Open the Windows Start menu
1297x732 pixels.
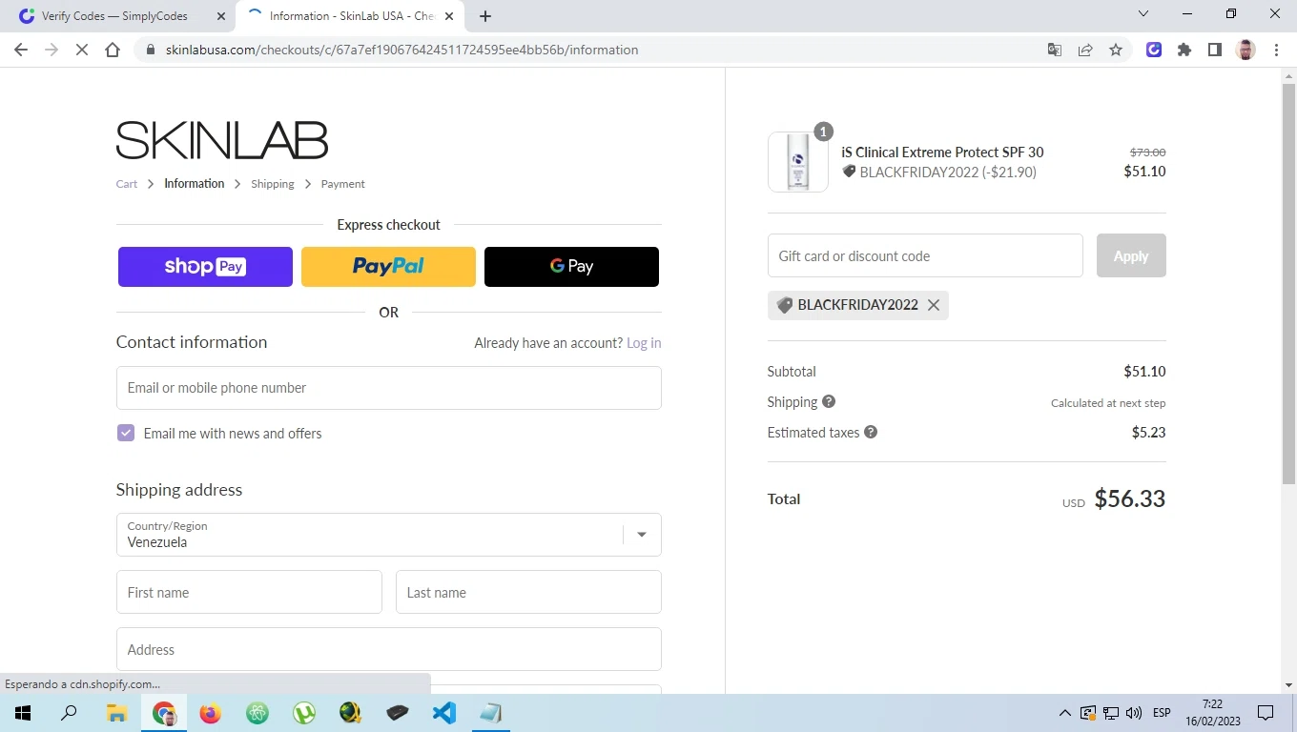pos(23,713)
